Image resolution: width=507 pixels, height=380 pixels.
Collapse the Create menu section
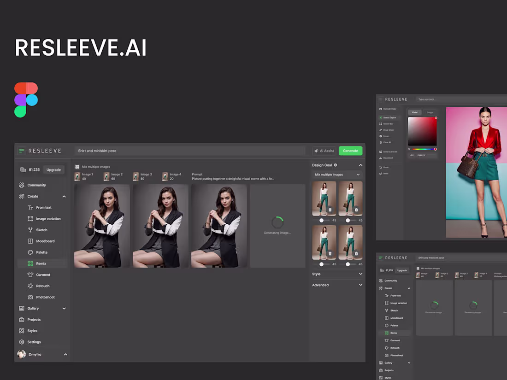point(64,196)
